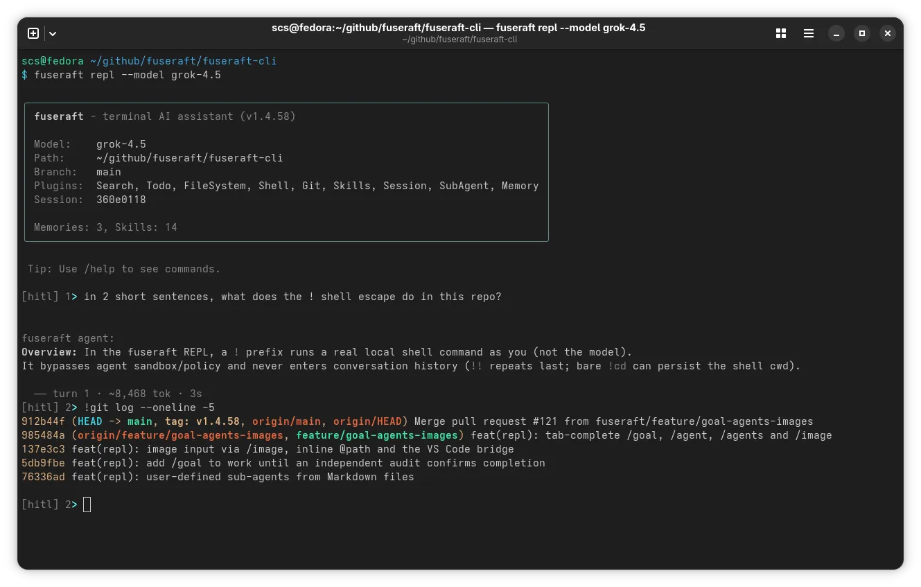This screenshot has height=587, width=921.
Task: Click the Path value in the banner
Action: pos(190,158)
